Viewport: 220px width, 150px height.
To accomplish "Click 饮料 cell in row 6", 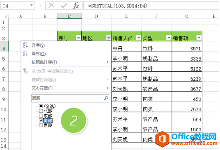I will click(x=157, y=66).
